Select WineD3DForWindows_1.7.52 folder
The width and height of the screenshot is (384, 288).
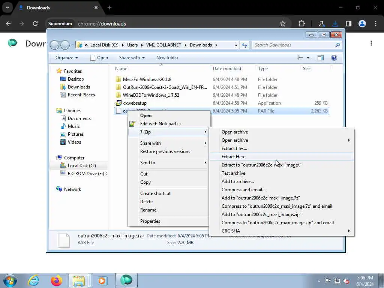(x=151, y=95)
